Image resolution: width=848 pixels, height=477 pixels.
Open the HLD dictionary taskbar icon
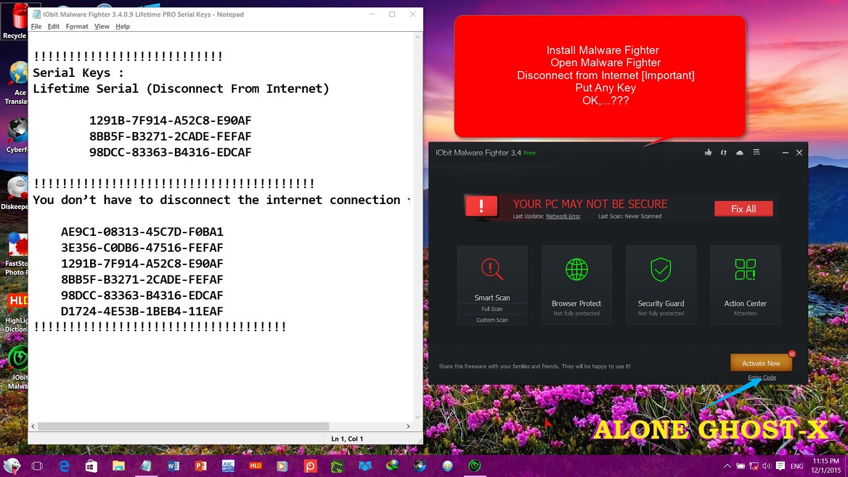(255, 466)
